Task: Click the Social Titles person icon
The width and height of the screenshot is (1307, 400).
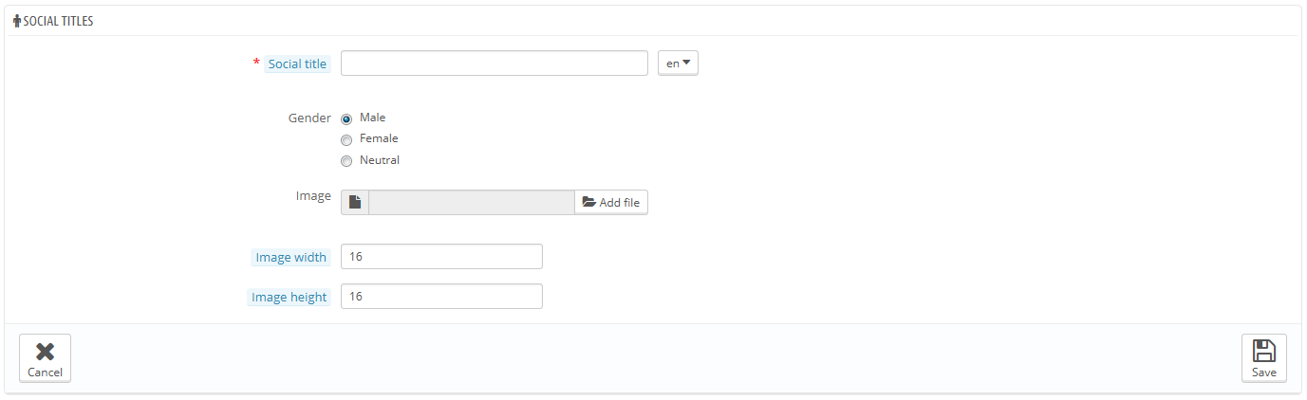Action: (x=17, y=21)
